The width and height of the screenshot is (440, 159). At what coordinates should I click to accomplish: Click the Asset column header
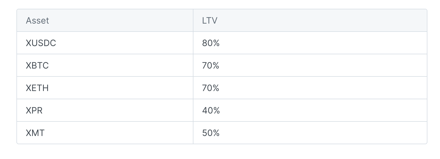(105, 21)
